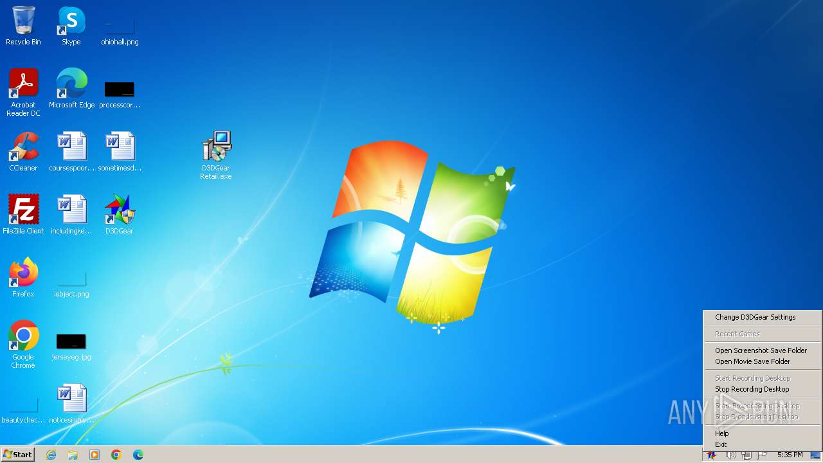Viewport: 823px width, 463px height.
Task: Choose Open Screenshot Save Folder
Action: [762, 350]
